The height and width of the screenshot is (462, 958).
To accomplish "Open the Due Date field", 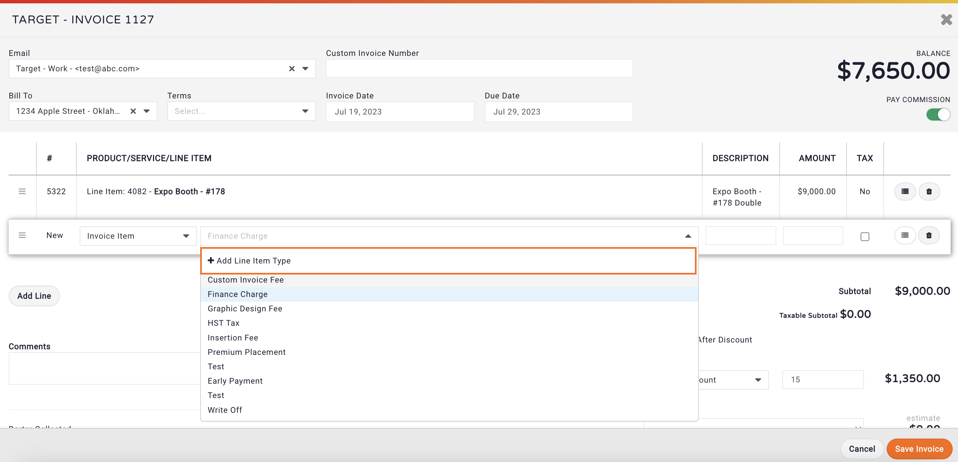I will coord(558,111).
